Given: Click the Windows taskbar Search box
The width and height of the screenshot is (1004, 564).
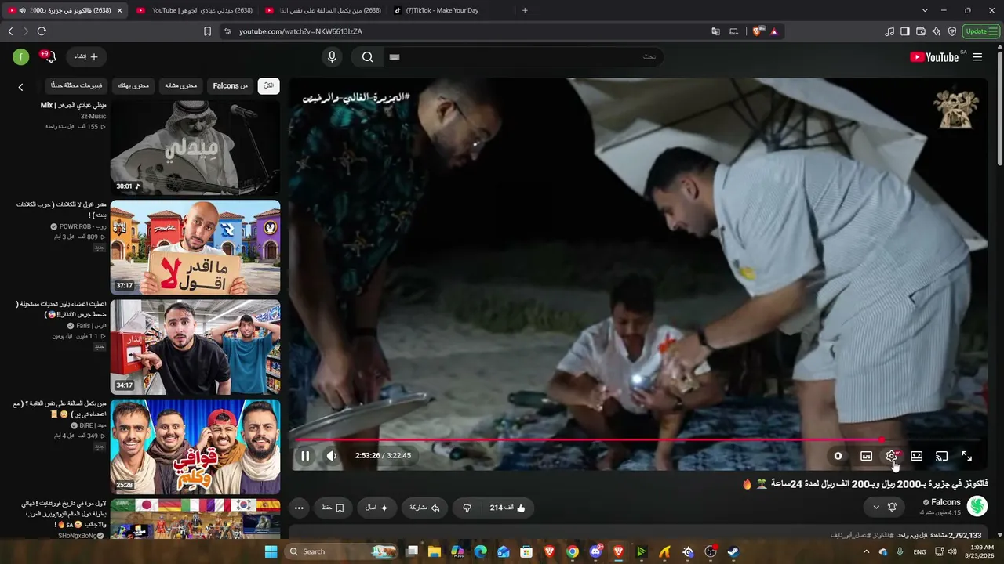Looking at the screenshot, I should (x=342, y=551).
